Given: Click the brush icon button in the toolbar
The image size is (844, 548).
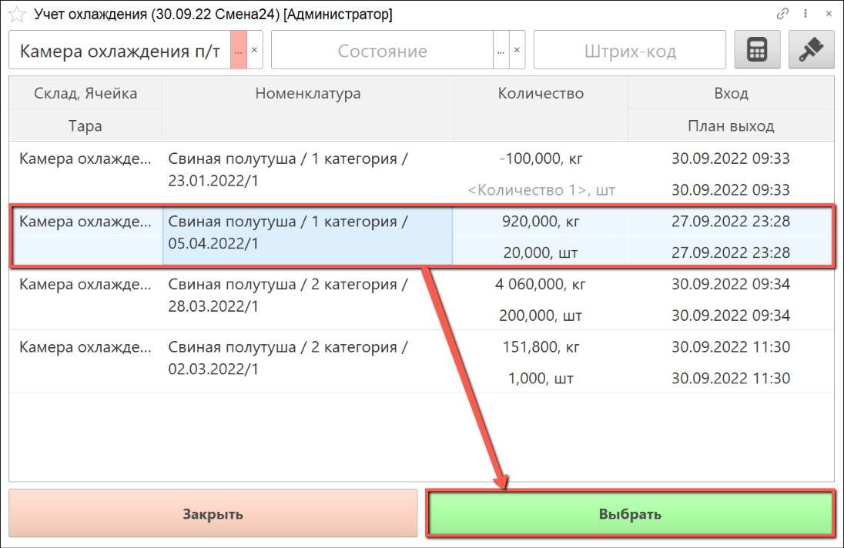Looking at the screenshot, I should (811, 51).
